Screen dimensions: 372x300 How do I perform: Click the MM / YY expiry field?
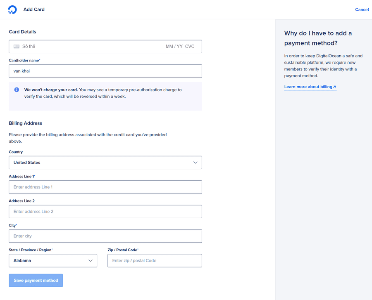[x=174, y=46]
